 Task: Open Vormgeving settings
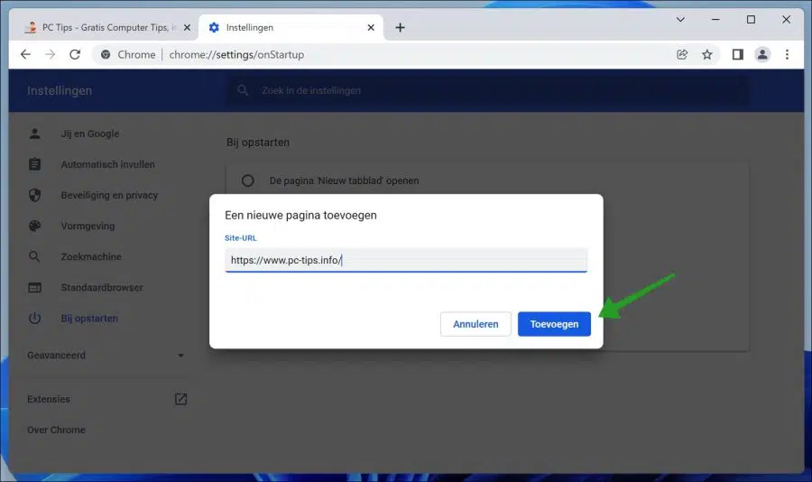coord(88,226)
